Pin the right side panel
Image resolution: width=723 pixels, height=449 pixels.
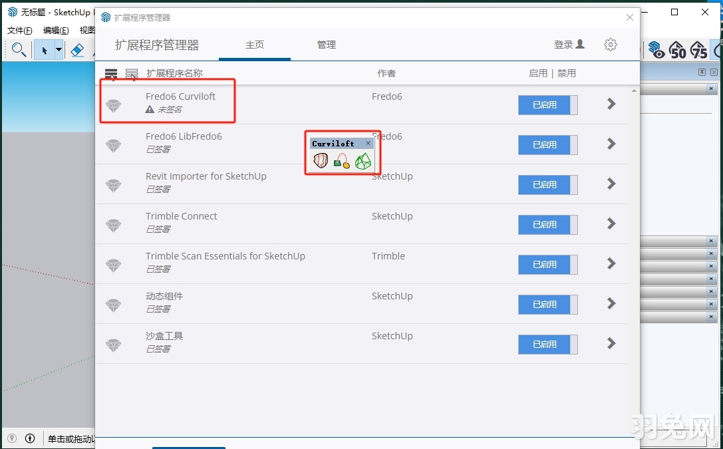[702, 71]
